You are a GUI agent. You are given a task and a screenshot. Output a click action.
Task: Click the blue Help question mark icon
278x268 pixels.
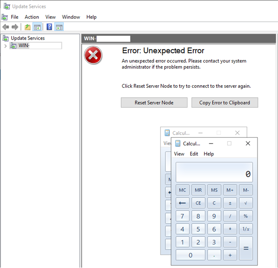[49, 27]
